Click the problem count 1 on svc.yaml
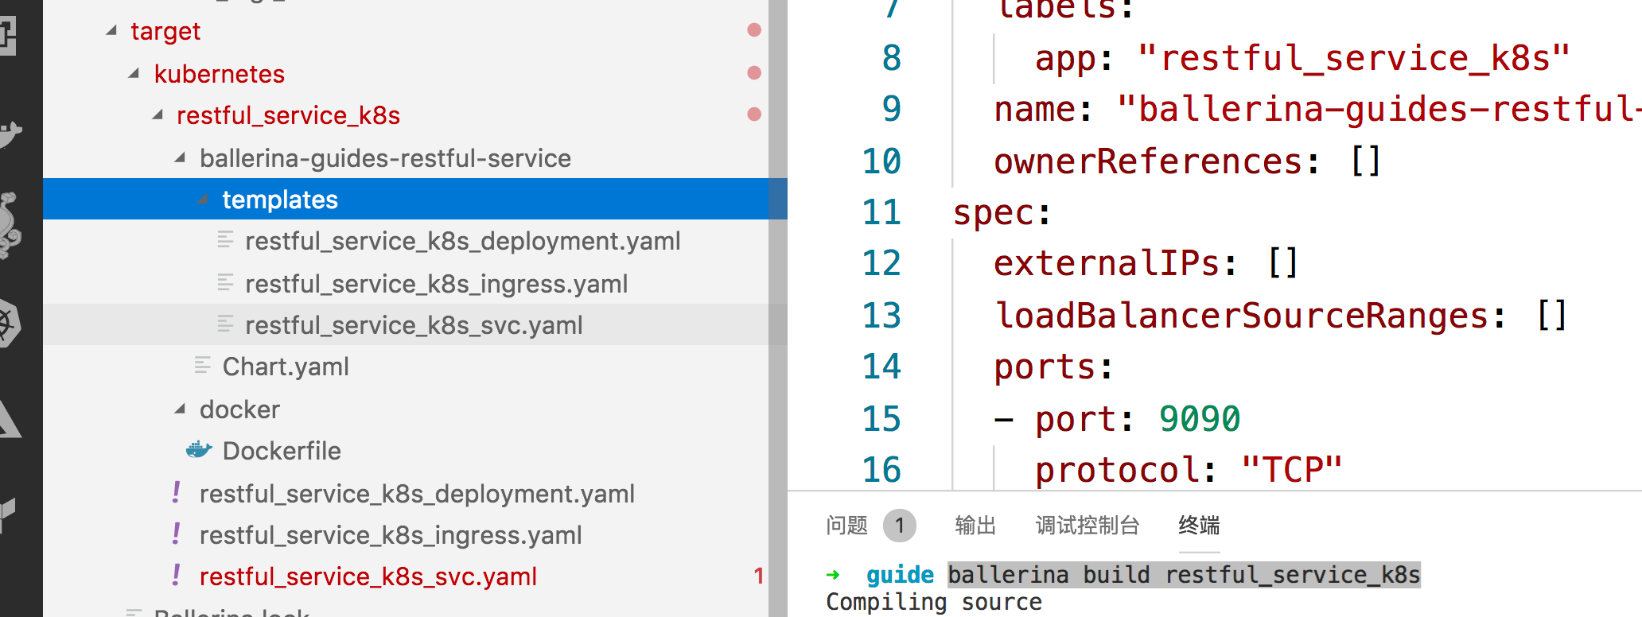The image size is (1642, 617). 758,576
